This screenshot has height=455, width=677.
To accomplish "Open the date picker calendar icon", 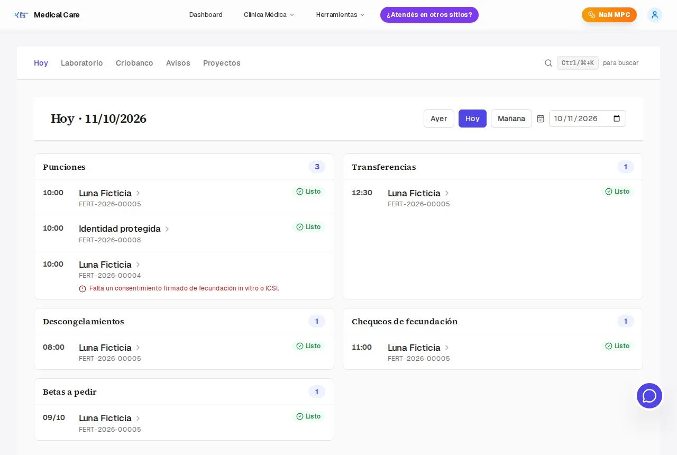I will [x=541, y=119].
